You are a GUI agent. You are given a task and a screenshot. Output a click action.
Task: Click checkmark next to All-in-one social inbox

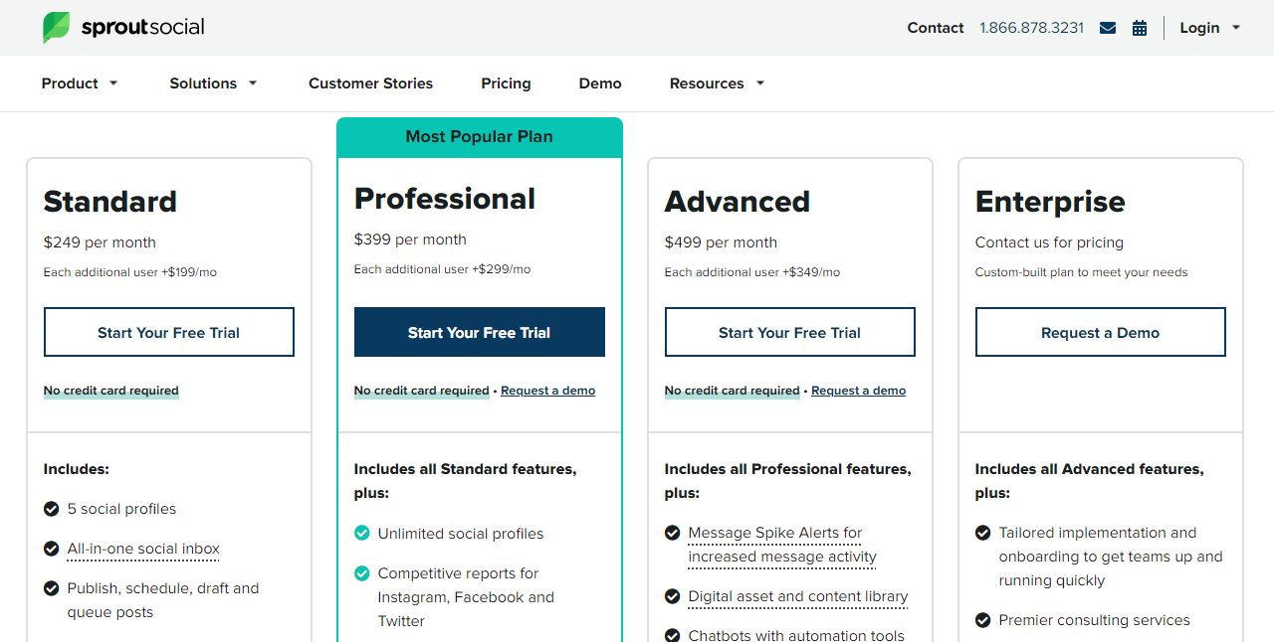tap(52, 549)
